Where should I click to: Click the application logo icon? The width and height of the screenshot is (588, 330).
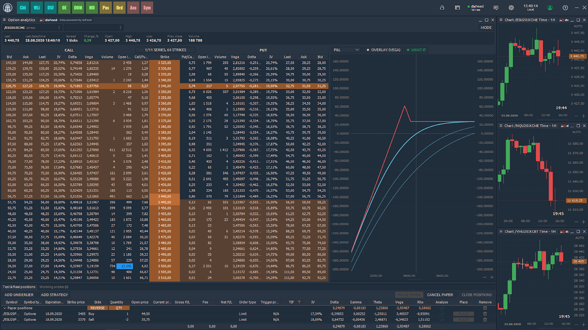[x=8, y=8]
